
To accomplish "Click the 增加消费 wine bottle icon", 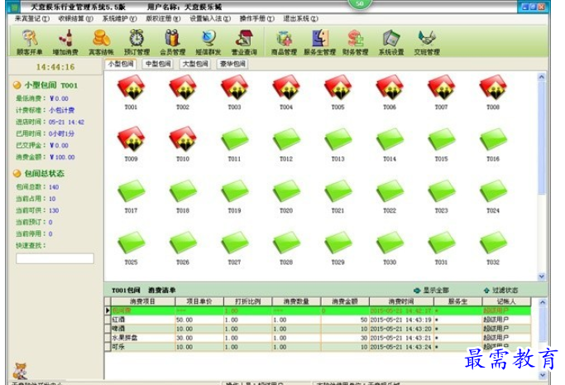I will [x=65, y=42].
